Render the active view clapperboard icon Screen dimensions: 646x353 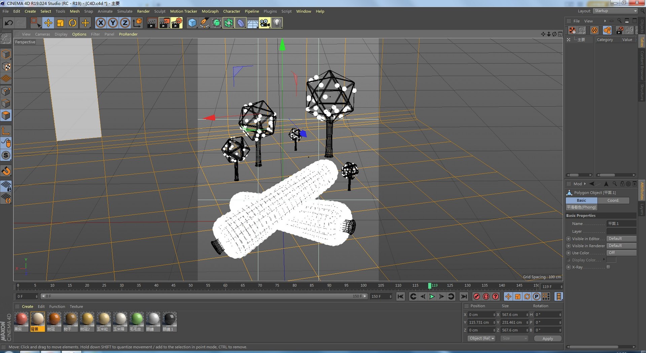(x=152, y=23)
